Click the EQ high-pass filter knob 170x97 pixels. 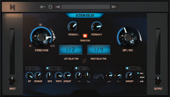79,76
